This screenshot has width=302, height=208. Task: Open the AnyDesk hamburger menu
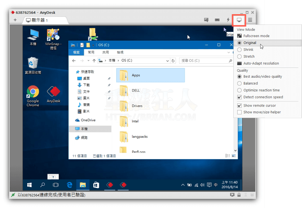(x=250, y=20)
